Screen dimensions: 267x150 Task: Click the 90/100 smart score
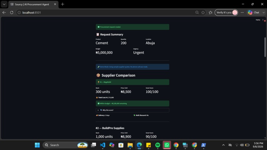151,136
